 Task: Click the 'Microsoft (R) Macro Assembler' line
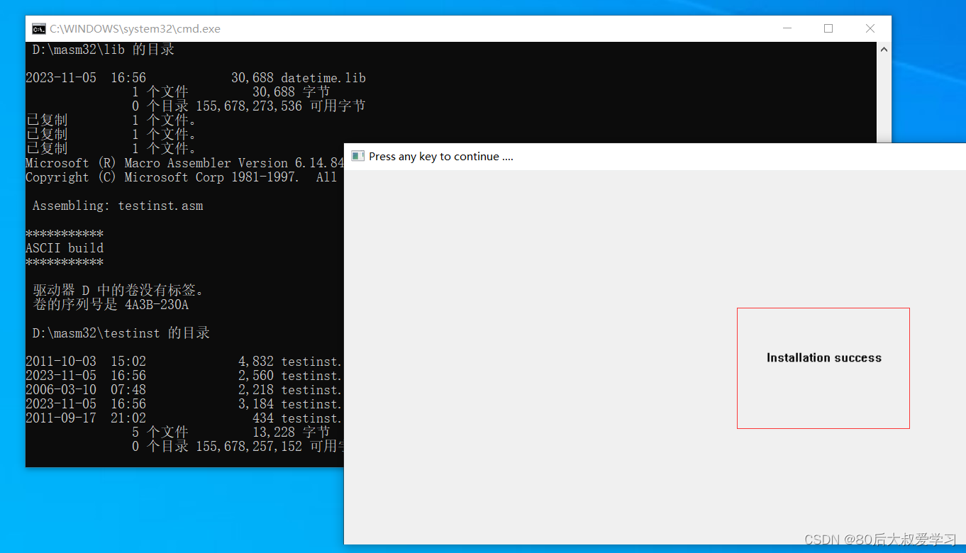click(x=184, y=163)
